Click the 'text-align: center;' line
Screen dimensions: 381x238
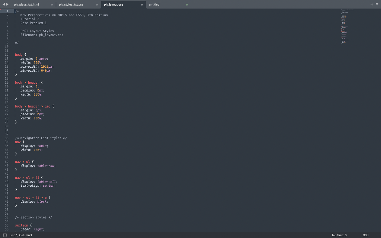click(x=38, y=186)
